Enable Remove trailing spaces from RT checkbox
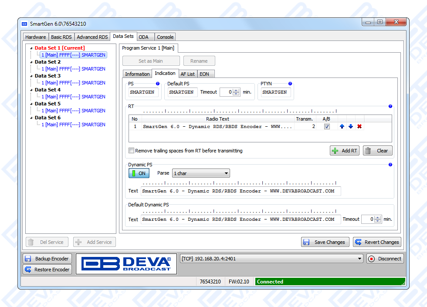 coord(132,151)
